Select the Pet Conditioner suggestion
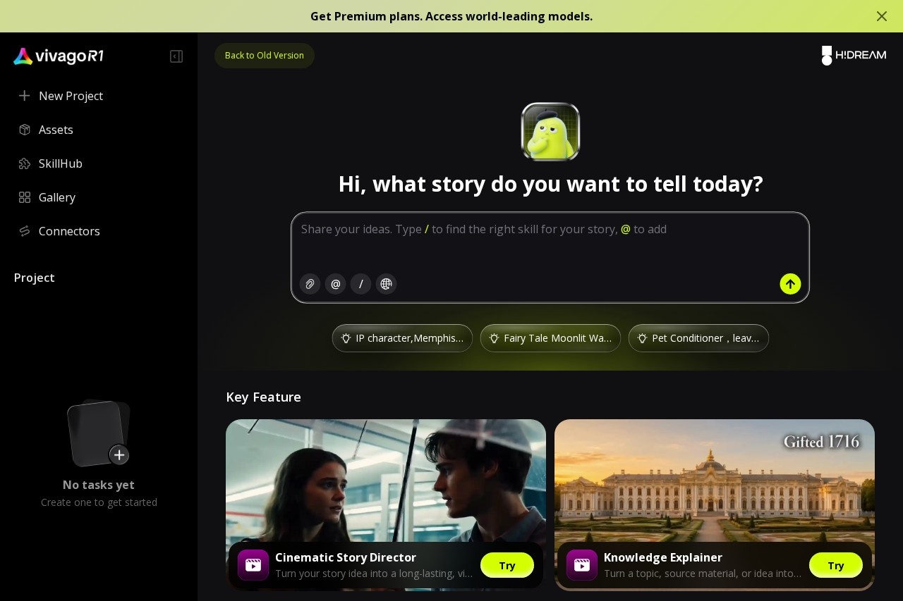The width and height of the screenshot is (903, 601). click(x=698, y=338)
